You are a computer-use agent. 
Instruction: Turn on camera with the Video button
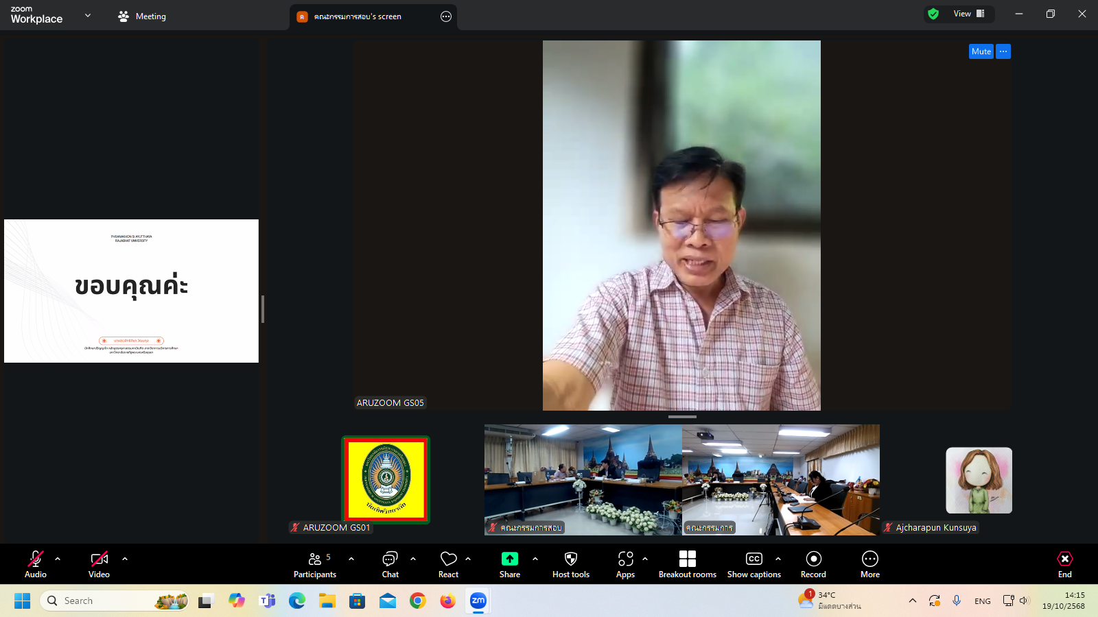click(99, 564)
